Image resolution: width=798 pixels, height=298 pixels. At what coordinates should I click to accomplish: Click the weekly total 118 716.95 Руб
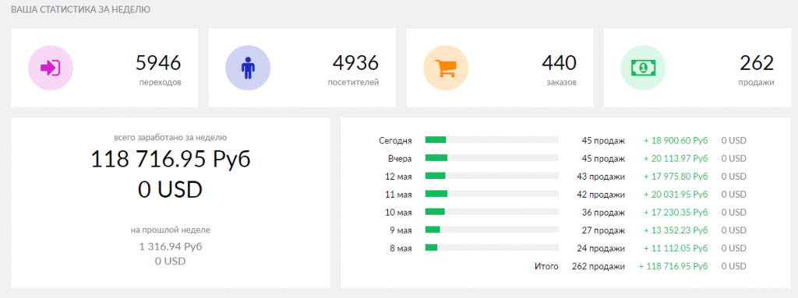tap(171, 160)
